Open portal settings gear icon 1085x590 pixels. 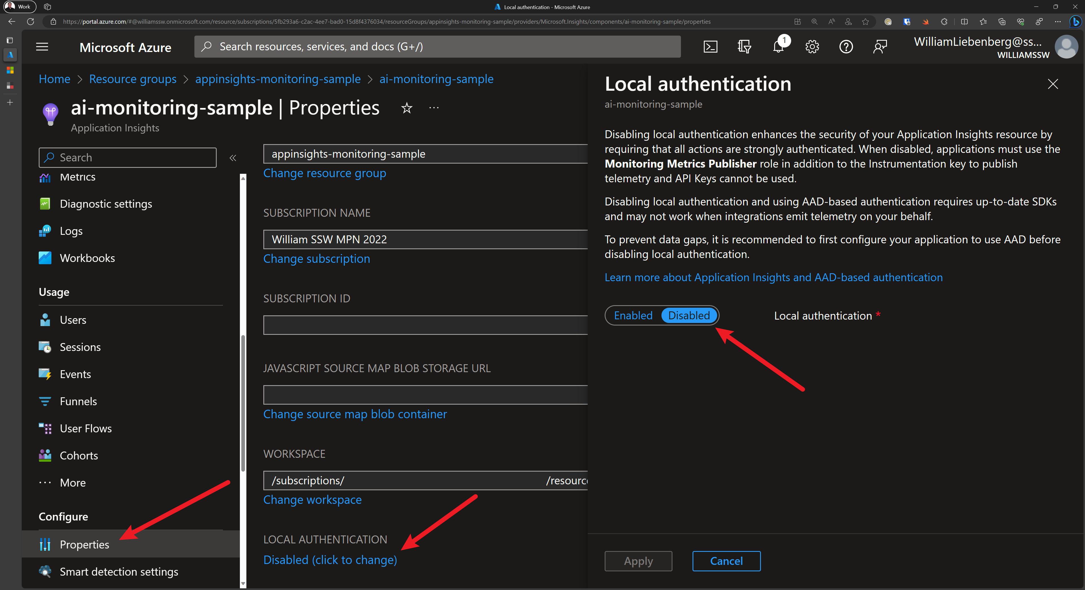tap(812, 46)
